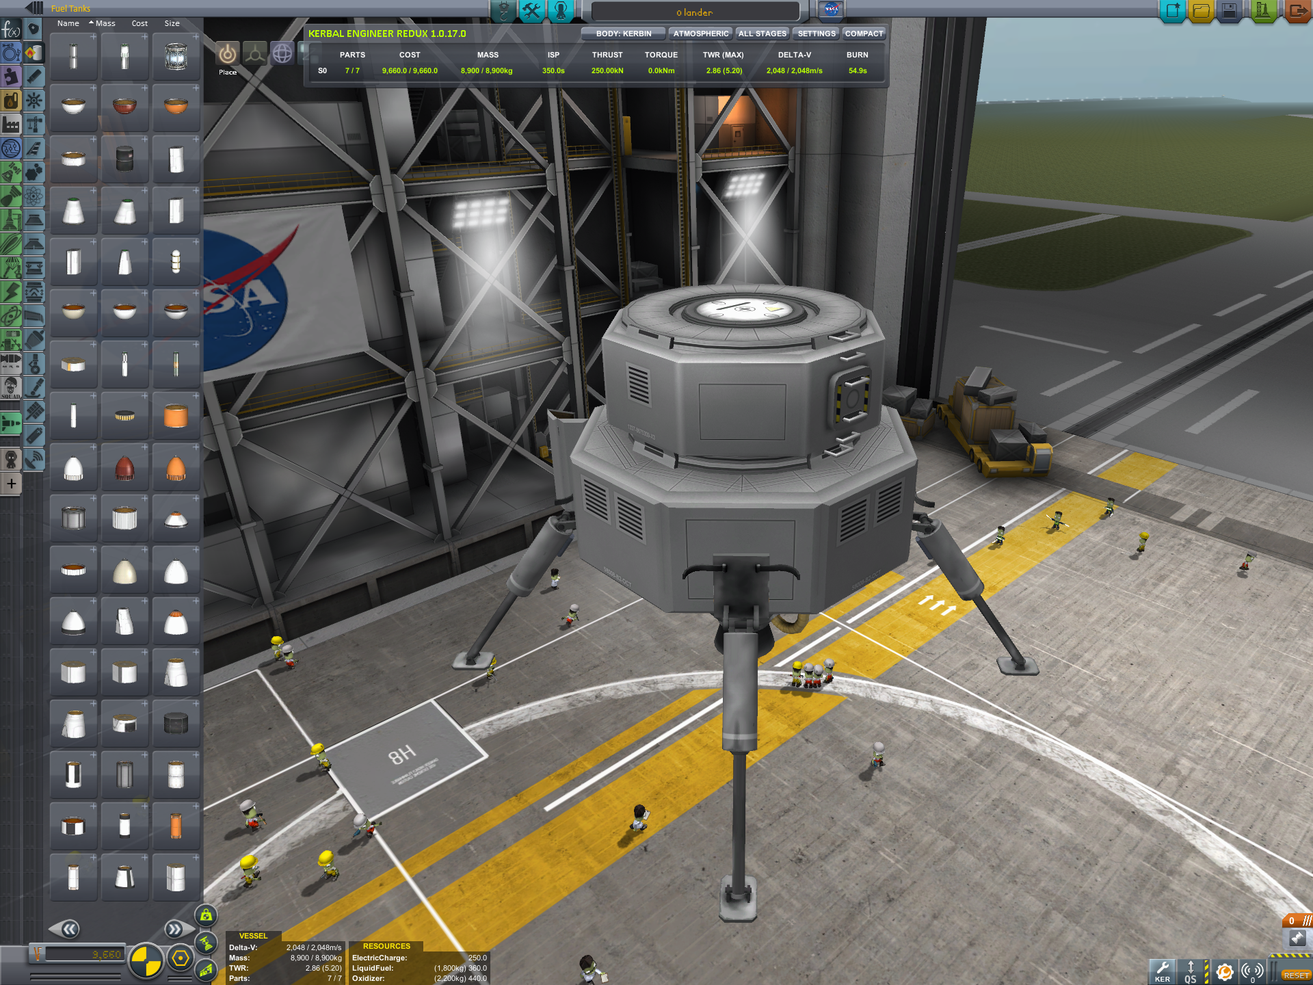Click the funds display showing 9,660
The image size is (1313, 985).
pos(83,954)
